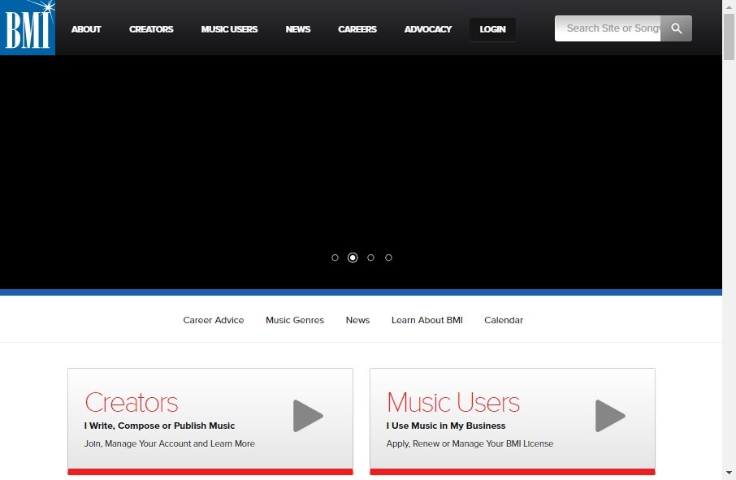Click the vertical scrollbar thumb
The height and width of the screenshot is (480, 736).
coord(729,37)
